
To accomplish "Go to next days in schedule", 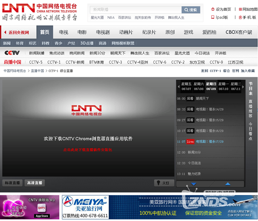I will pos(243,87).
